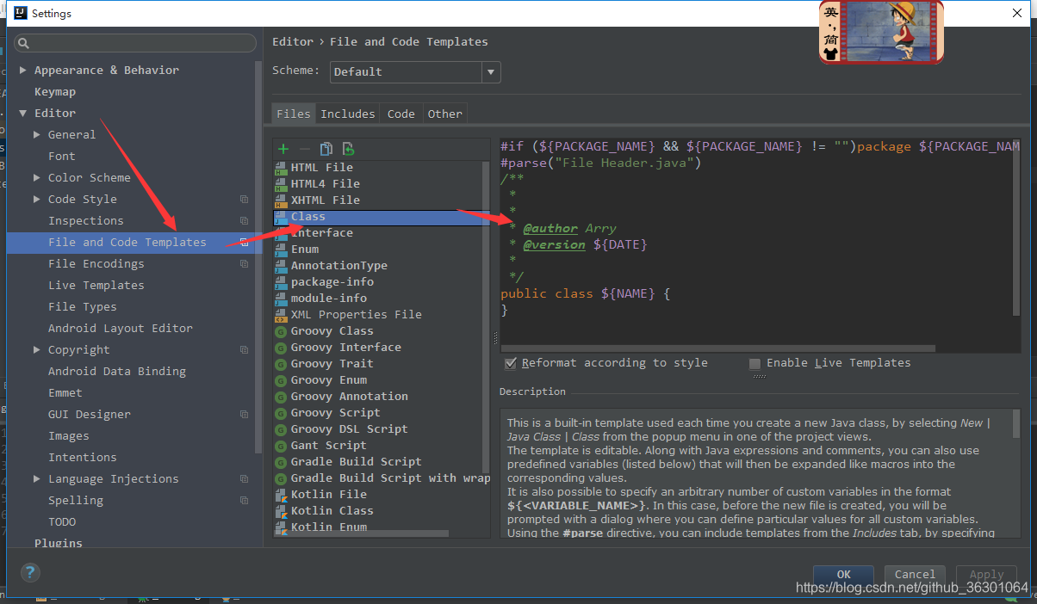The image size is (1037, 604).
Task: Click the green Create Template plus icon
Action: pos(283,149)
